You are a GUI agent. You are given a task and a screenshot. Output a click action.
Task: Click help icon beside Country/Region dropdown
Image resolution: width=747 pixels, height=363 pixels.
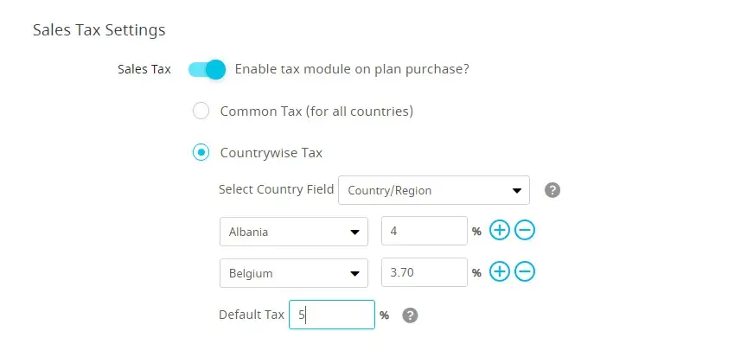pos(552,190)
